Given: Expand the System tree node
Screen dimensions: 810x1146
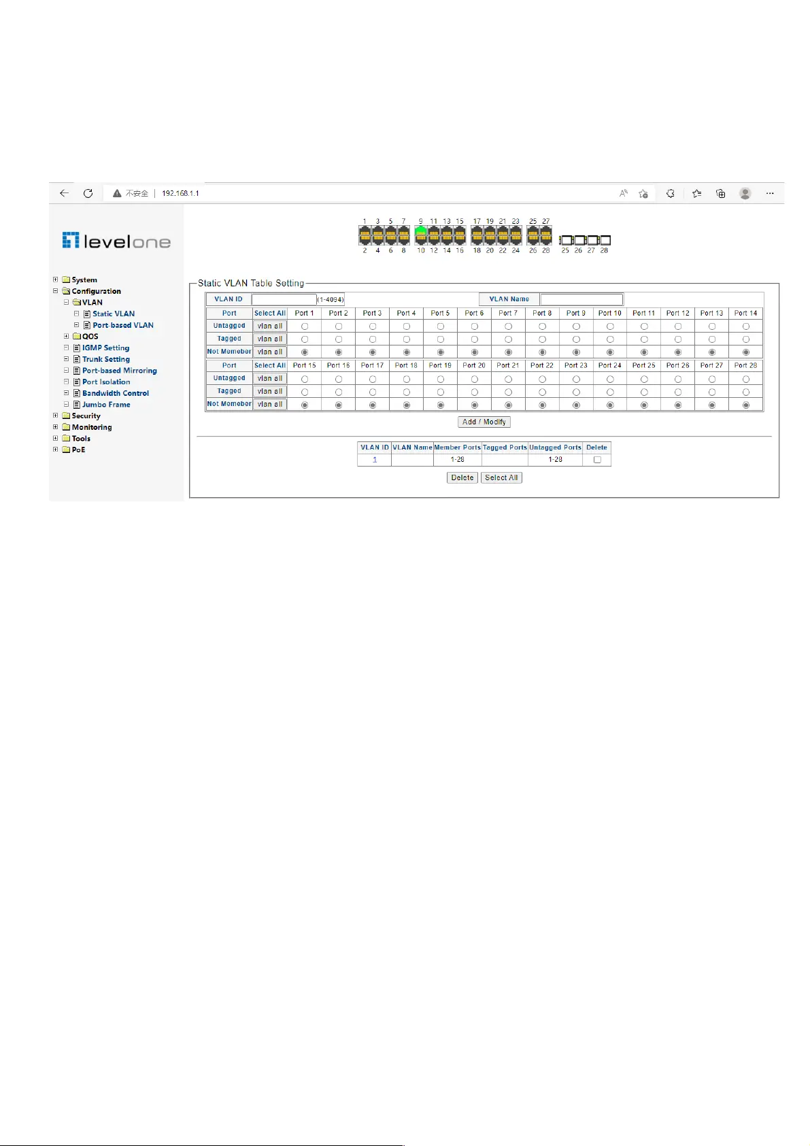Looking at the screenshot, I should [x=56, y=280].
